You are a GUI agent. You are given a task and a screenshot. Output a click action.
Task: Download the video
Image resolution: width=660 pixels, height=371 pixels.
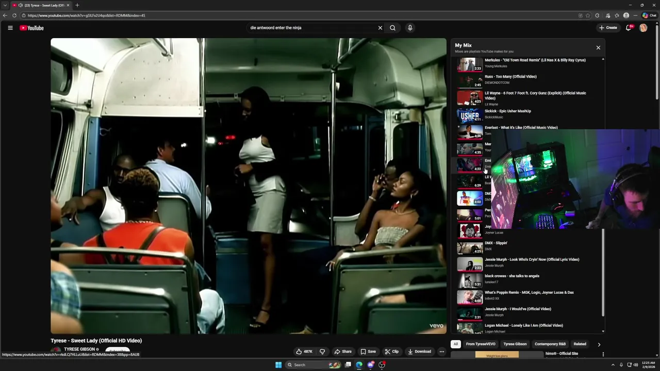(x=419, y=351)
